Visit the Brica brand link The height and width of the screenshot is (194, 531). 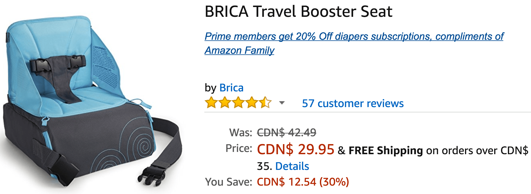click(231, 88)
